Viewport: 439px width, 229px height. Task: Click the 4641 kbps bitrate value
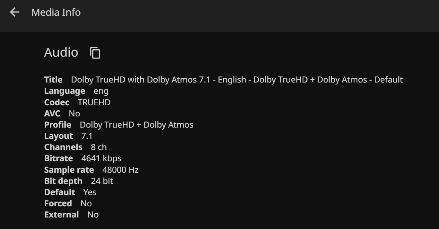pos(101,158)
